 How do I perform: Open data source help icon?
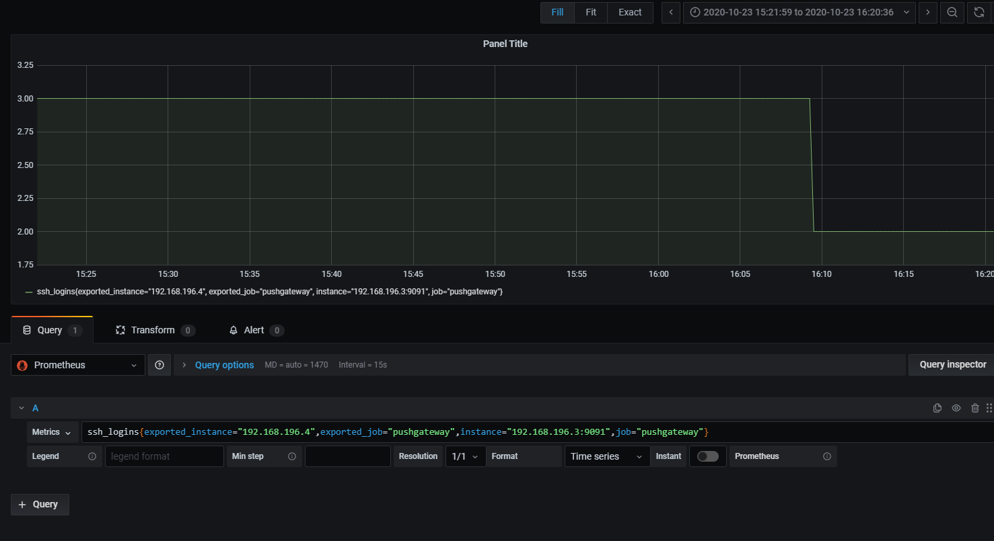pos(159,365)
